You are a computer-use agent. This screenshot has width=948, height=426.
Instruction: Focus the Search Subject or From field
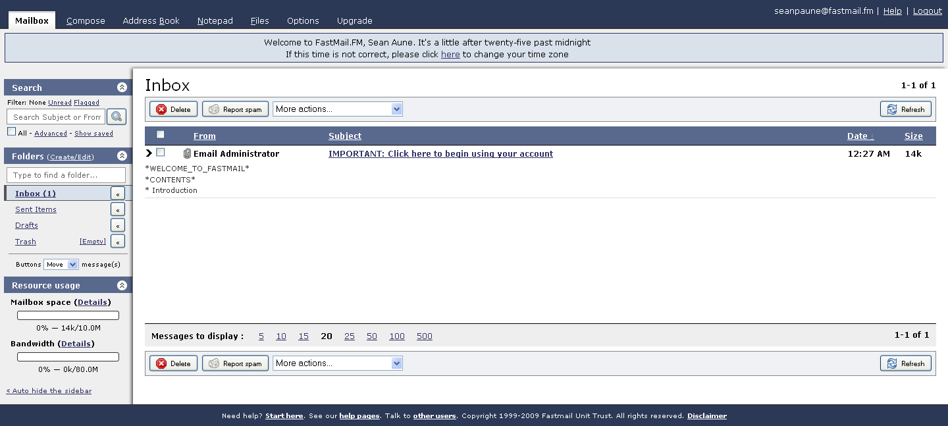56,117
